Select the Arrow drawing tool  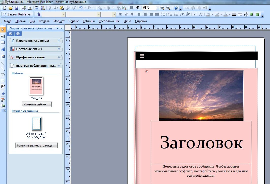click(3, 69)
